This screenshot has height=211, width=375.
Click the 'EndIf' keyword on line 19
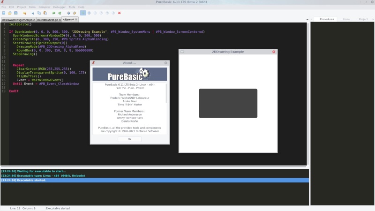pos(14,91)
